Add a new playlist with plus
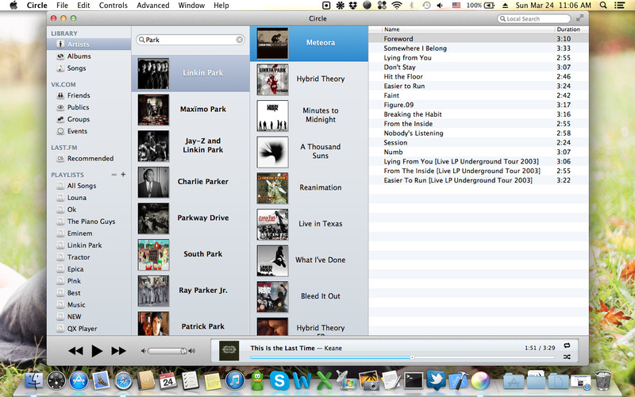This screenshot has height=397, width=635. point(123,174)
